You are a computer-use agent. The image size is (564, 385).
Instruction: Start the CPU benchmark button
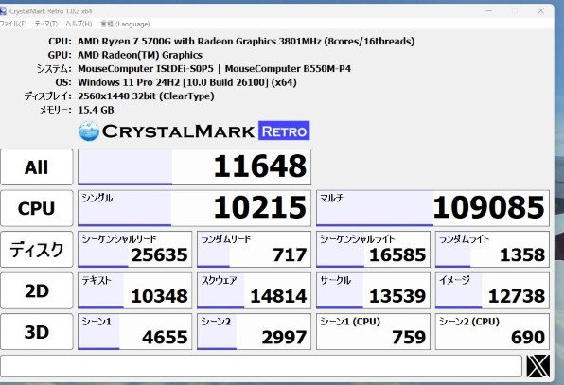pos(37,208)
